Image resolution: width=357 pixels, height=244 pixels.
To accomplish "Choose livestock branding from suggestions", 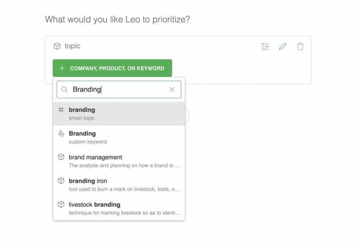I will 119,208.
